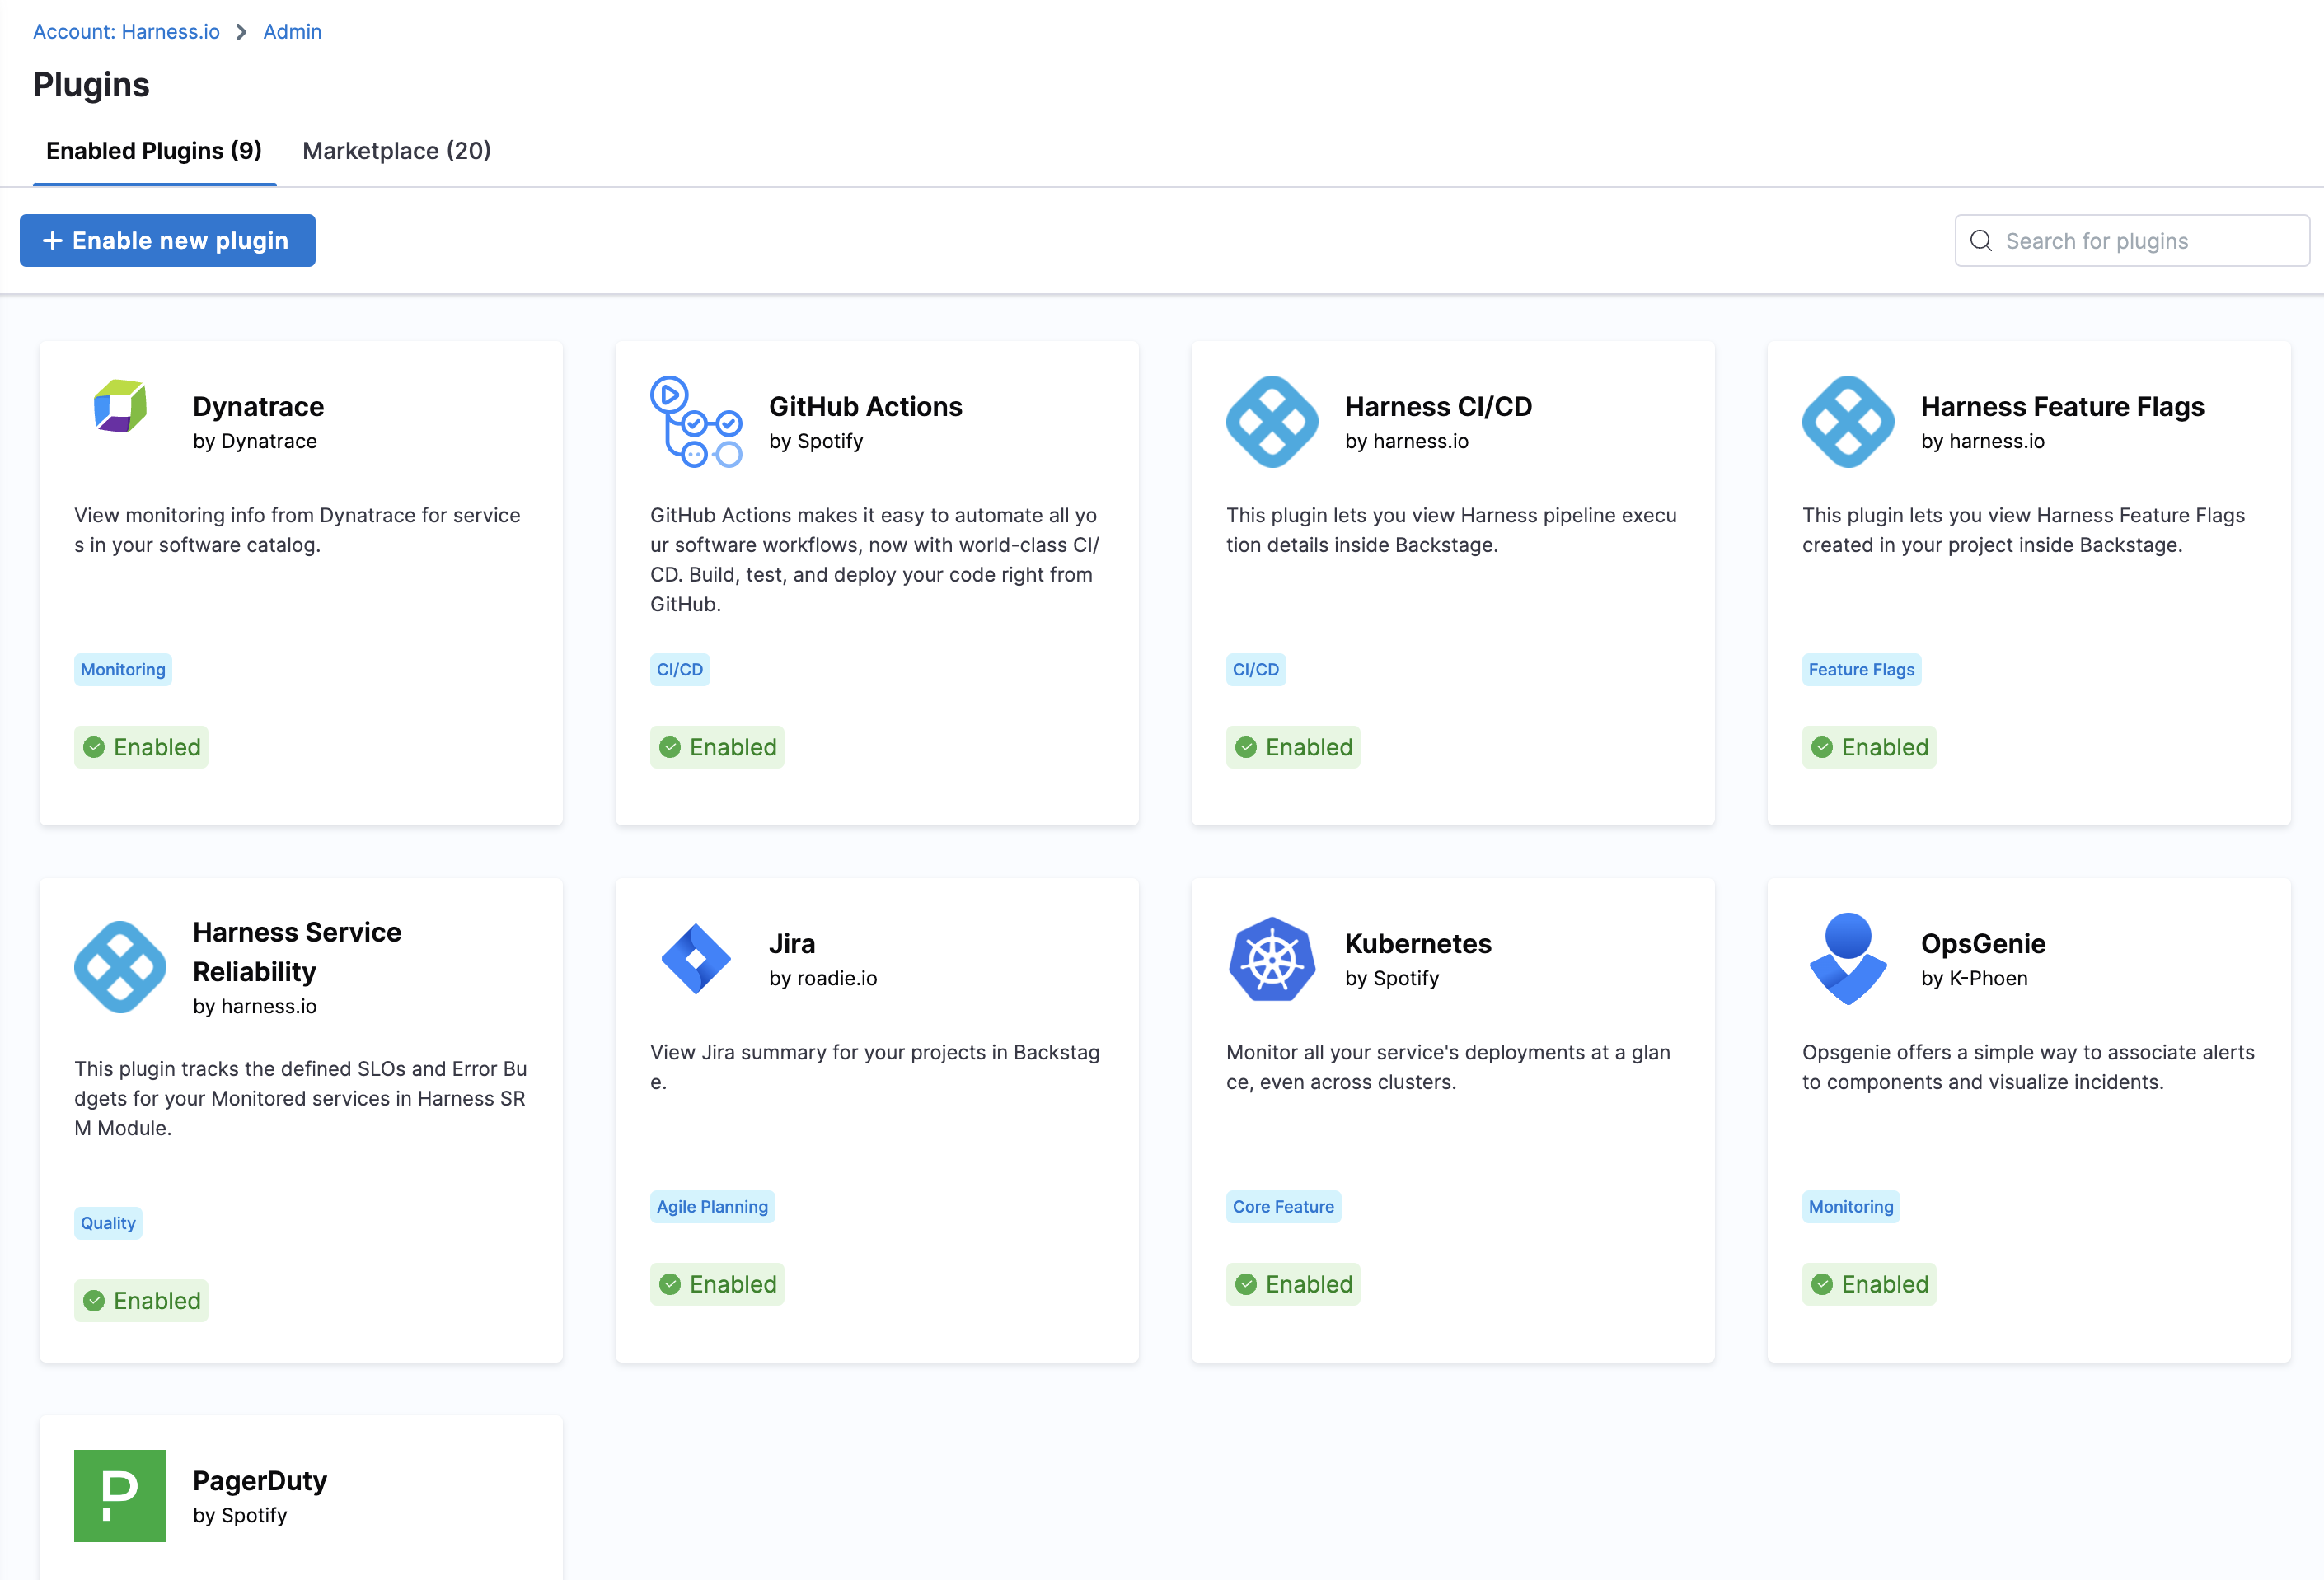Switch to the Marketplace tab

(396, 151)
